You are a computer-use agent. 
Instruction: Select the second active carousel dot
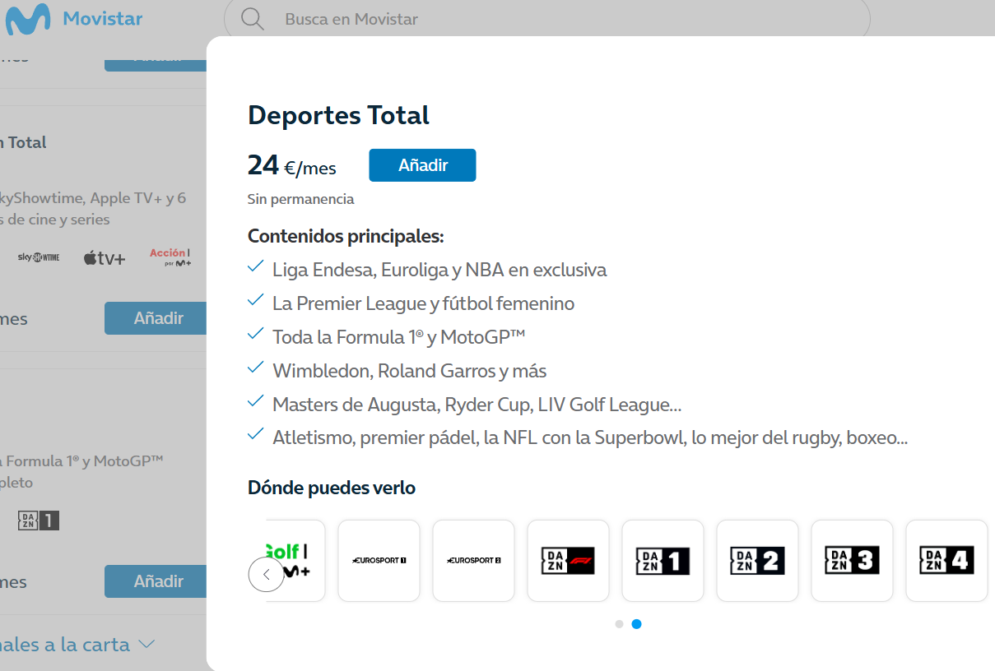click(636, 624)
